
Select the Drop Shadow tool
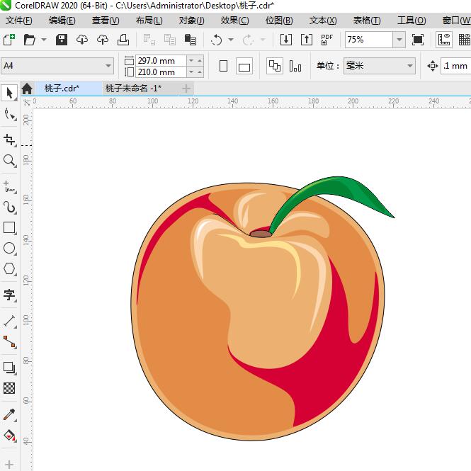point(9,368)
